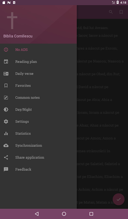Tap the No ADS alert icon

click(x=6, y=50)
